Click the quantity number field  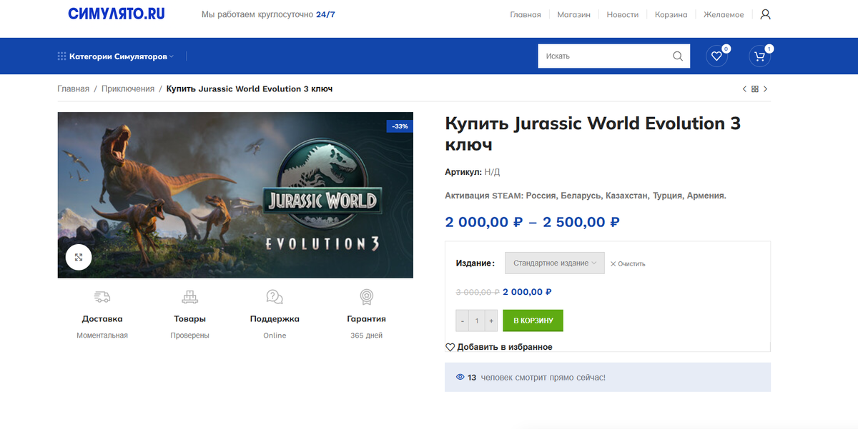(x=477, y=321)
